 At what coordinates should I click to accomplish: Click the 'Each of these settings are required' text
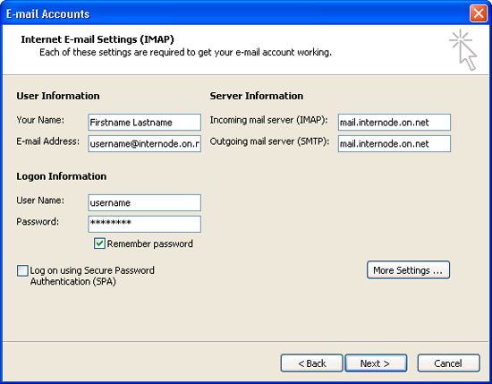point(185,52)
